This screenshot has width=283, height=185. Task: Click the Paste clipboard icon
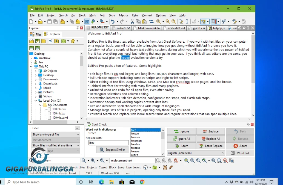(x=144, y=22)
